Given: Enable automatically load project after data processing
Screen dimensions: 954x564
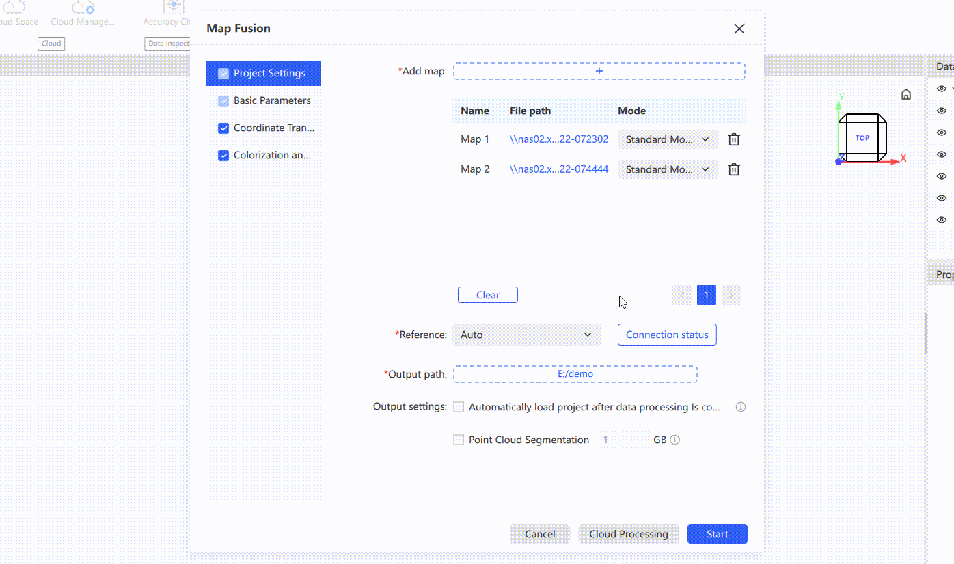Looking at the screenshot, I should (459, 407).
